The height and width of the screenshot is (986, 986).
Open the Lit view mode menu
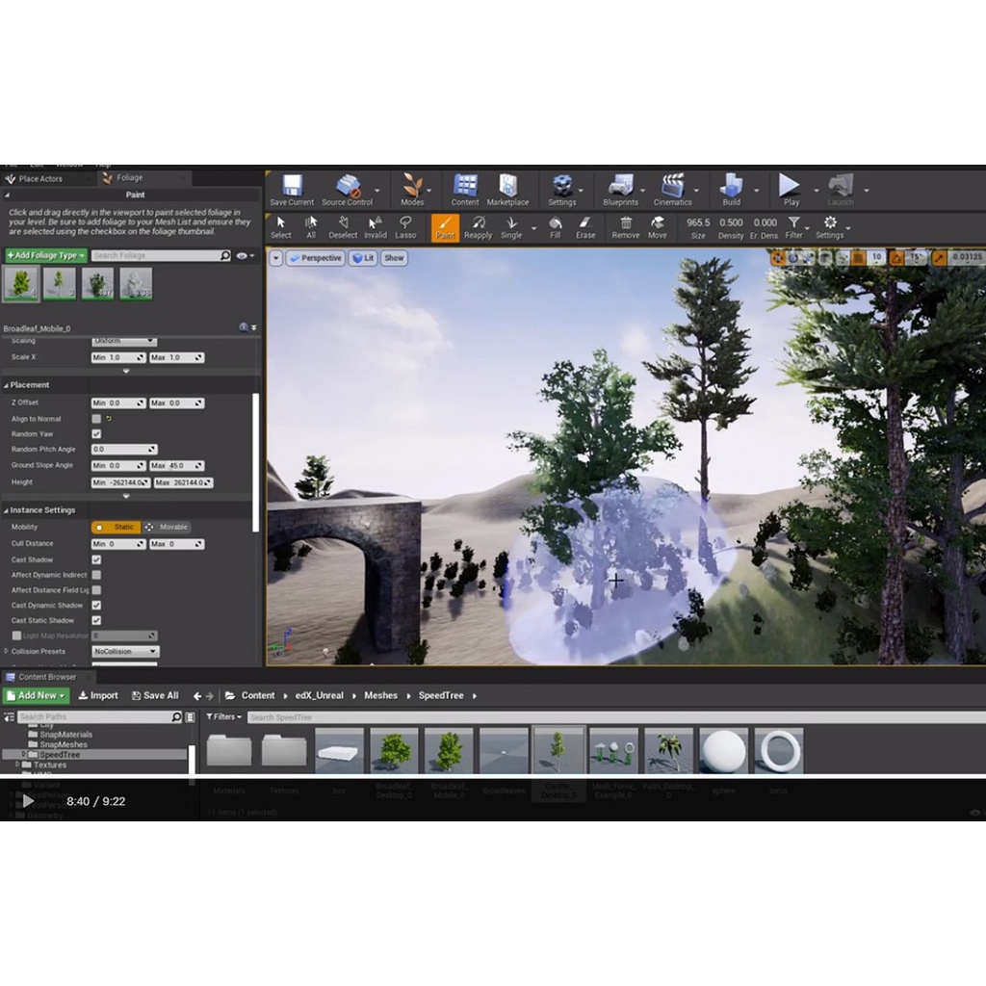tap(363, 258)
